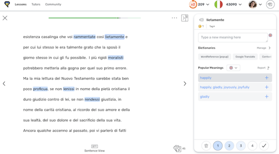Screen dimensions: 279x154
Task: Open Sentence View mode
Action: click(x=94, y=148)
